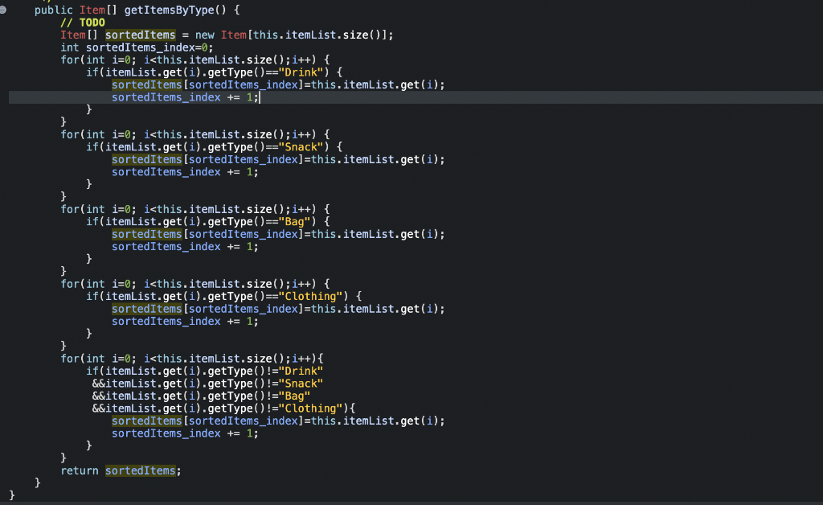This screenshot has height=505, width=823.
Task: Click the Item array type on the declaration line
Action: pos(73,35)
